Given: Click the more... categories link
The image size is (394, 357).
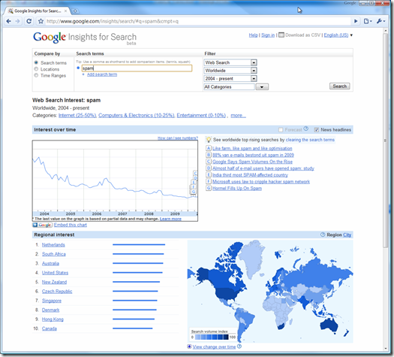Looking at the screenshot, I should (x=238, y=116).
